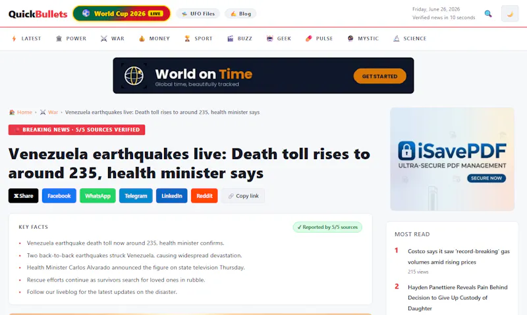Viewport: 527px width, 315px height.
Task: Toggle dark mode moon button
Action: (x=510, y=14)
